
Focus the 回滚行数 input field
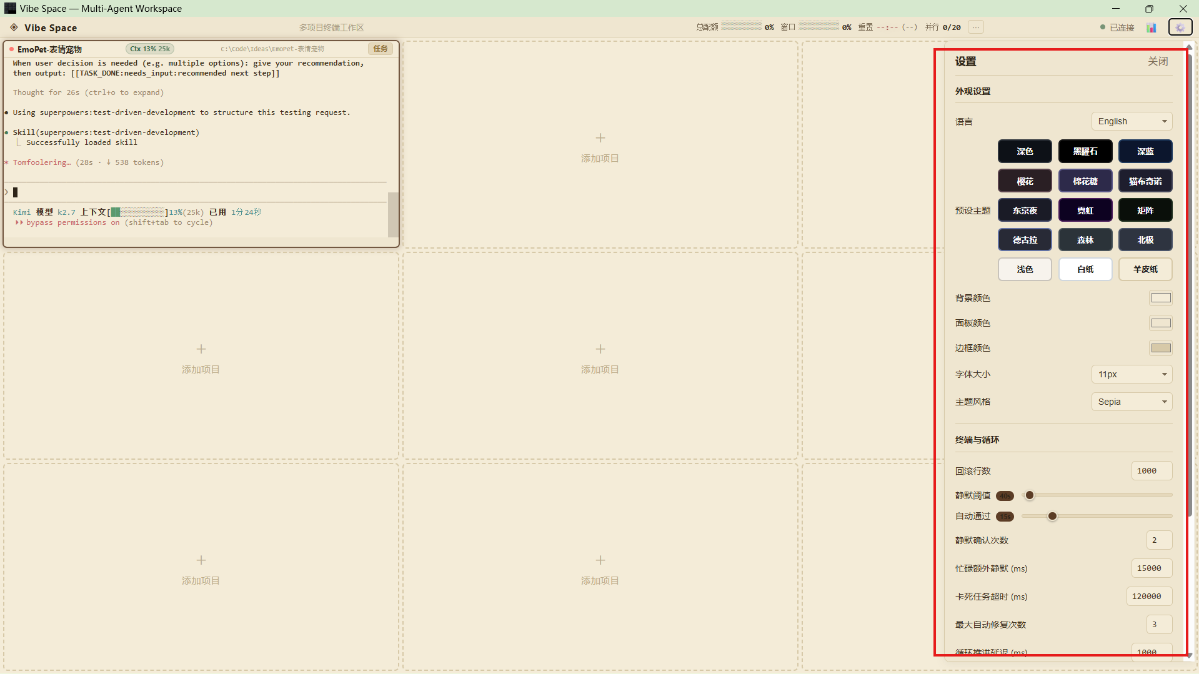1152,471
